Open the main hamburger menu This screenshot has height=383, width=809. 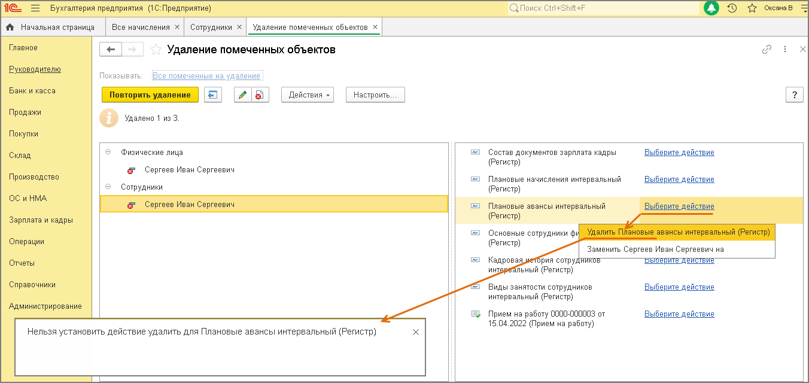[x=35, y=8]
